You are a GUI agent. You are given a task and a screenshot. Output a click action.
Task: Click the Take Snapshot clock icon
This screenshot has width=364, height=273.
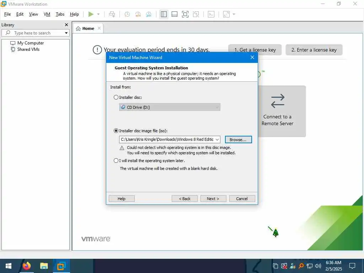click(127, 14)
